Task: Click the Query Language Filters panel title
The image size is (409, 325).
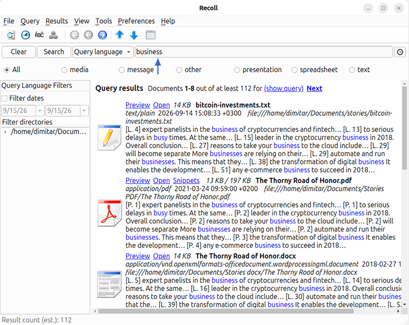Action: [x=37, y=86]
